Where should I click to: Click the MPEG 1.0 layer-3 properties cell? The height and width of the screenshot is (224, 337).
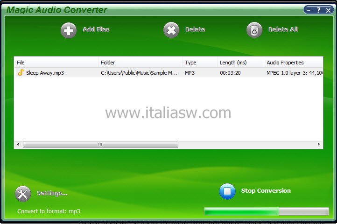pyautogui.click(x=295, y=73)
